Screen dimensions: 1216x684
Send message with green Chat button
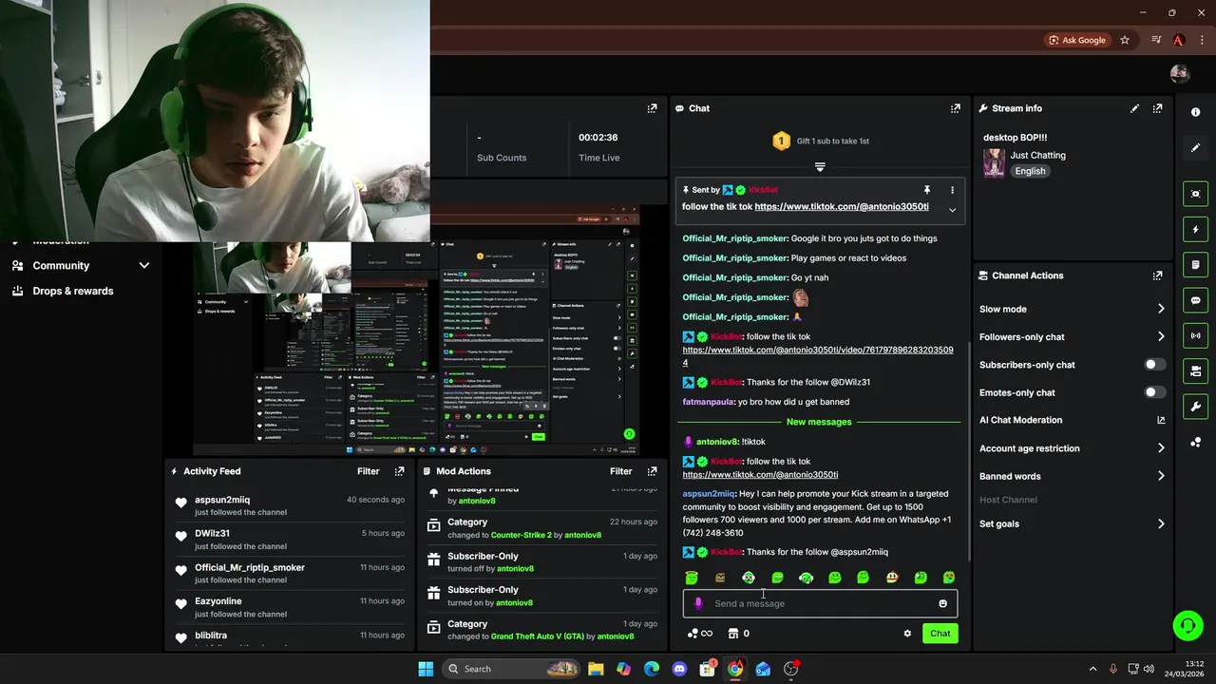940,634
